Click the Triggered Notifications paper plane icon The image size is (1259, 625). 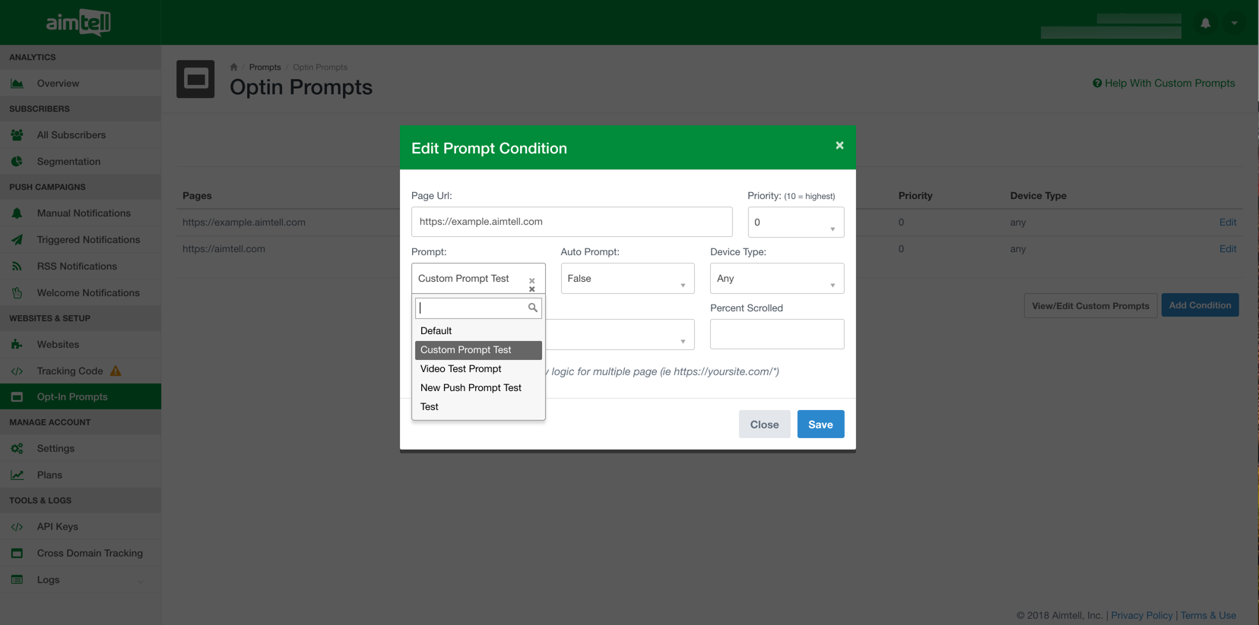(17, 240)
